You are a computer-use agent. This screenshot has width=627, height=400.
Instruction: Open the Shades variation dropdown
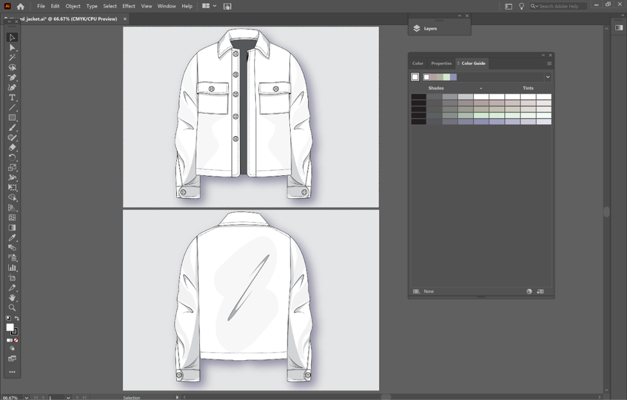481,88
